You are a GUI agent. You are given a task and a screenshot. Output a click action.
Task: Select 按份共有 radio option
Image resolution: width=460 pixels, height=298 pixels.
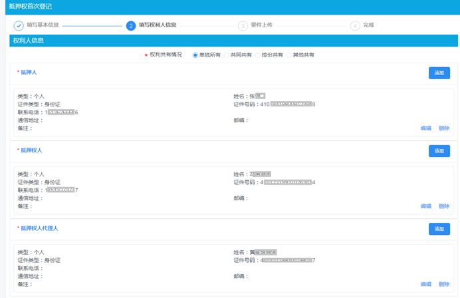pos(257,55)
